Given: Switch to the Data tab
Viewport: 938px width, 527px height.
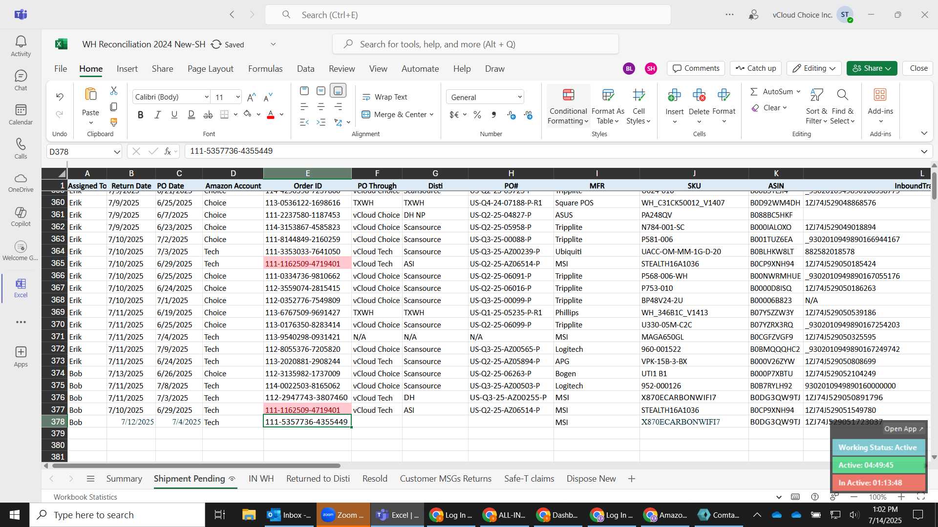Looking at the screenshot, I should pyautogui.click(x=306, y=69).
